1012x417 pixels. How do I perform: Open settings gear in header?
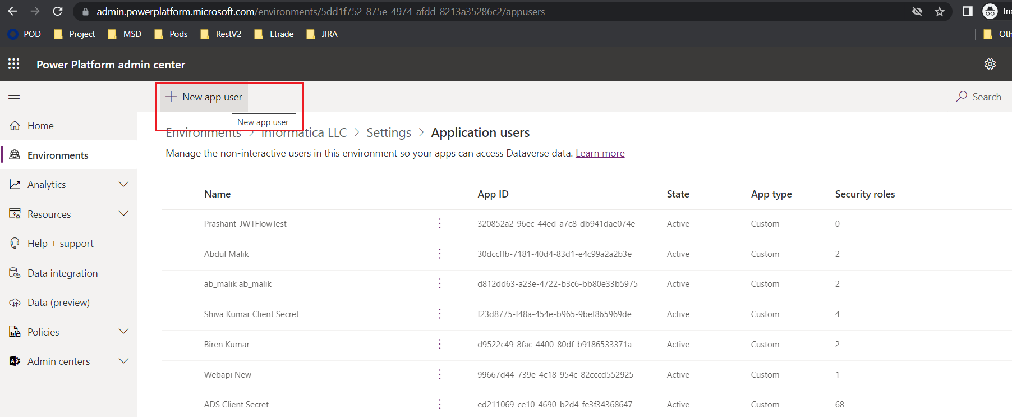tap(990, 64)
